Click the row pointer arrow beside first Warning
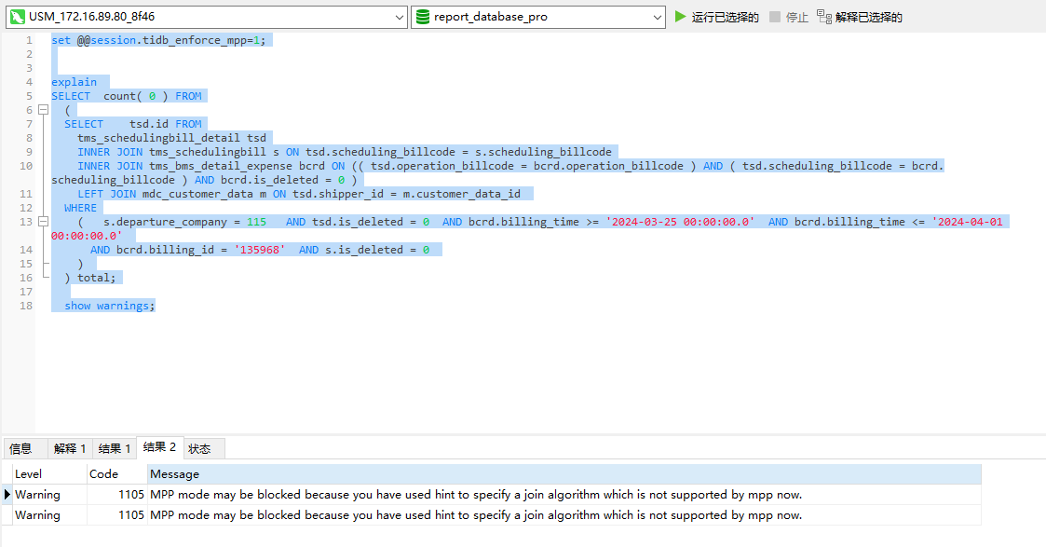This screenshot has height=547, width=1046. click(x=7, y=494)
